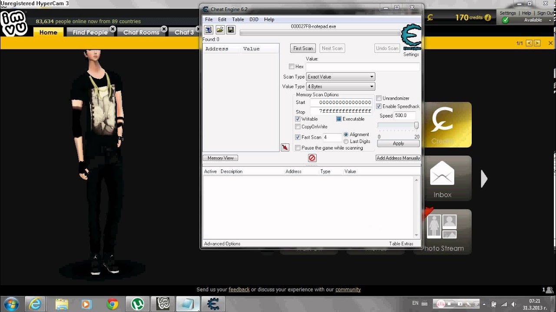
Task: Open the Help menu in Cheat Engine
Action: click(x=269, y=19)
